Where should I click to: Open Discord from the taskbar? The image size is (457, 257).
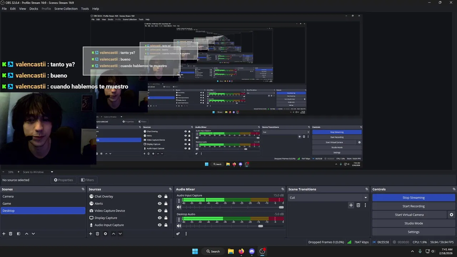(252, 251)
